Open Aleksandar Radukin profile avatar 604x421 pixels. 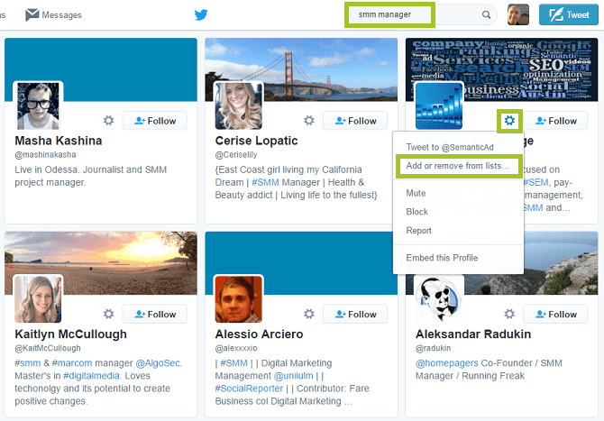tap(439, 299)
